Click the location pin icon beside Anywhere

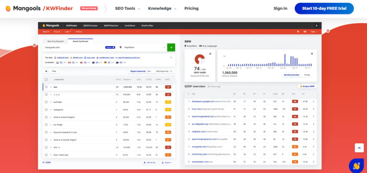click(121, 47)
